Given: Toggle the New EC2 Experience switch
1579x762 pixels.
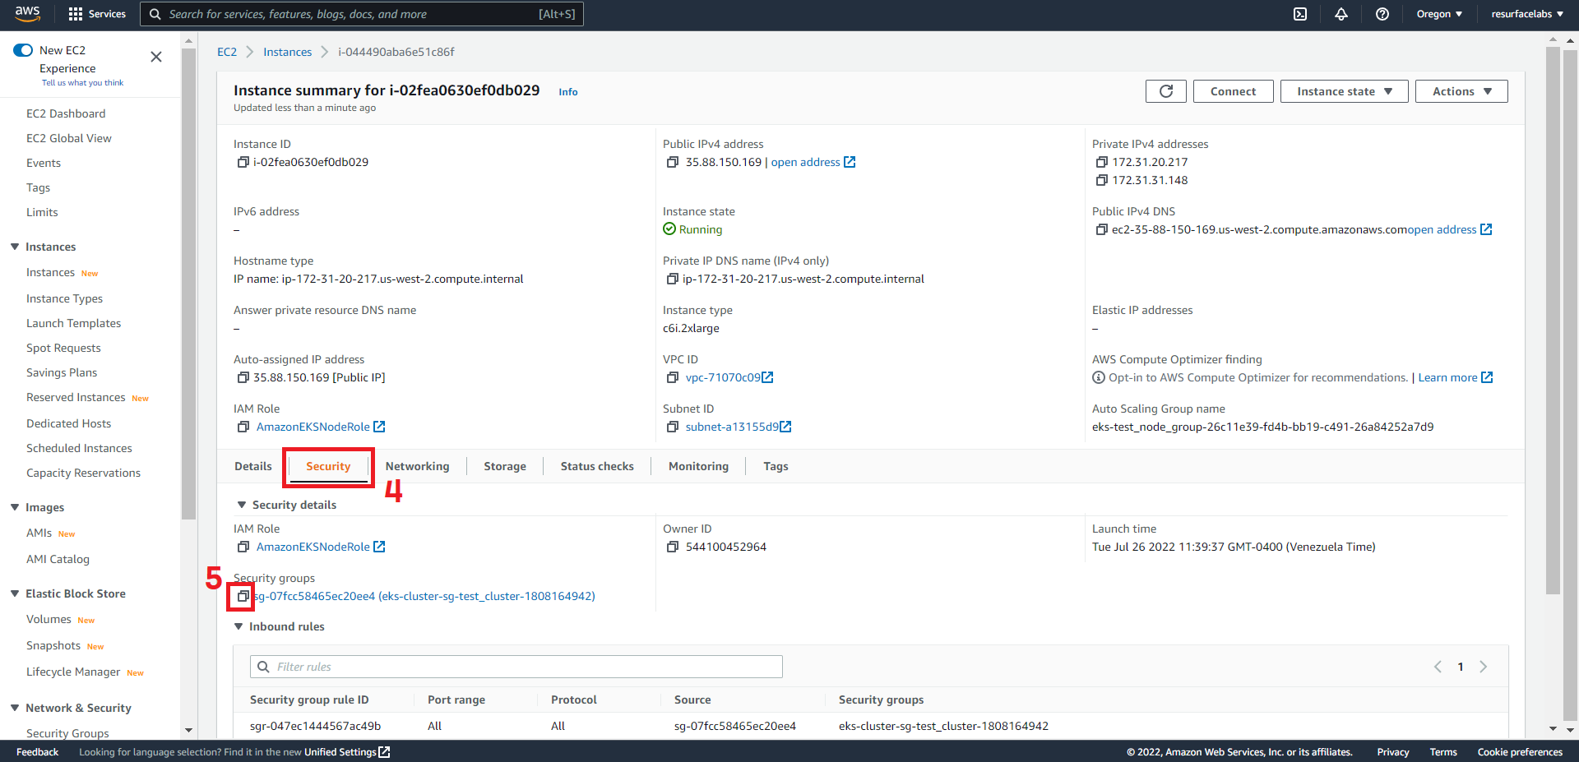Looking at the screenshot, I should (23, 50).
